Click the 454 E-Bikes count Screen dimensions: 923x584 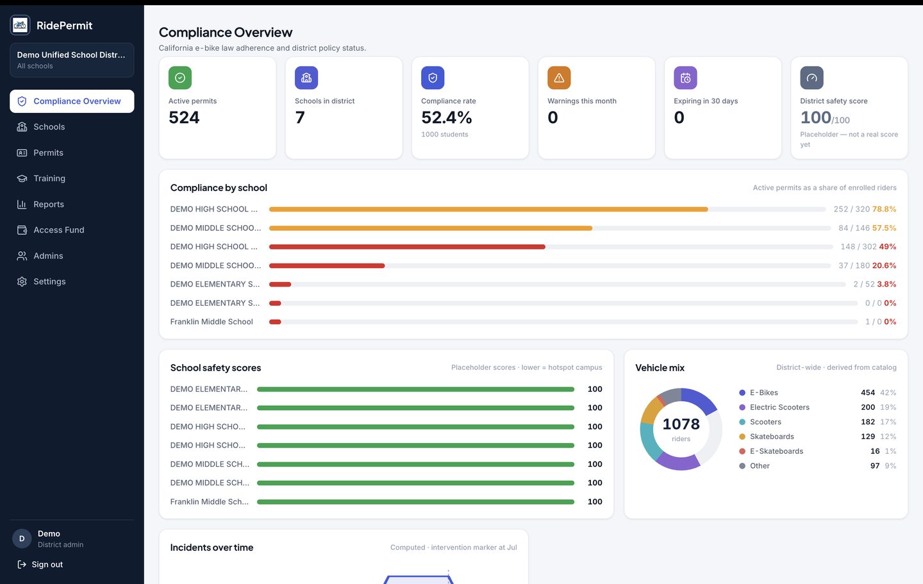pos(868,392)
